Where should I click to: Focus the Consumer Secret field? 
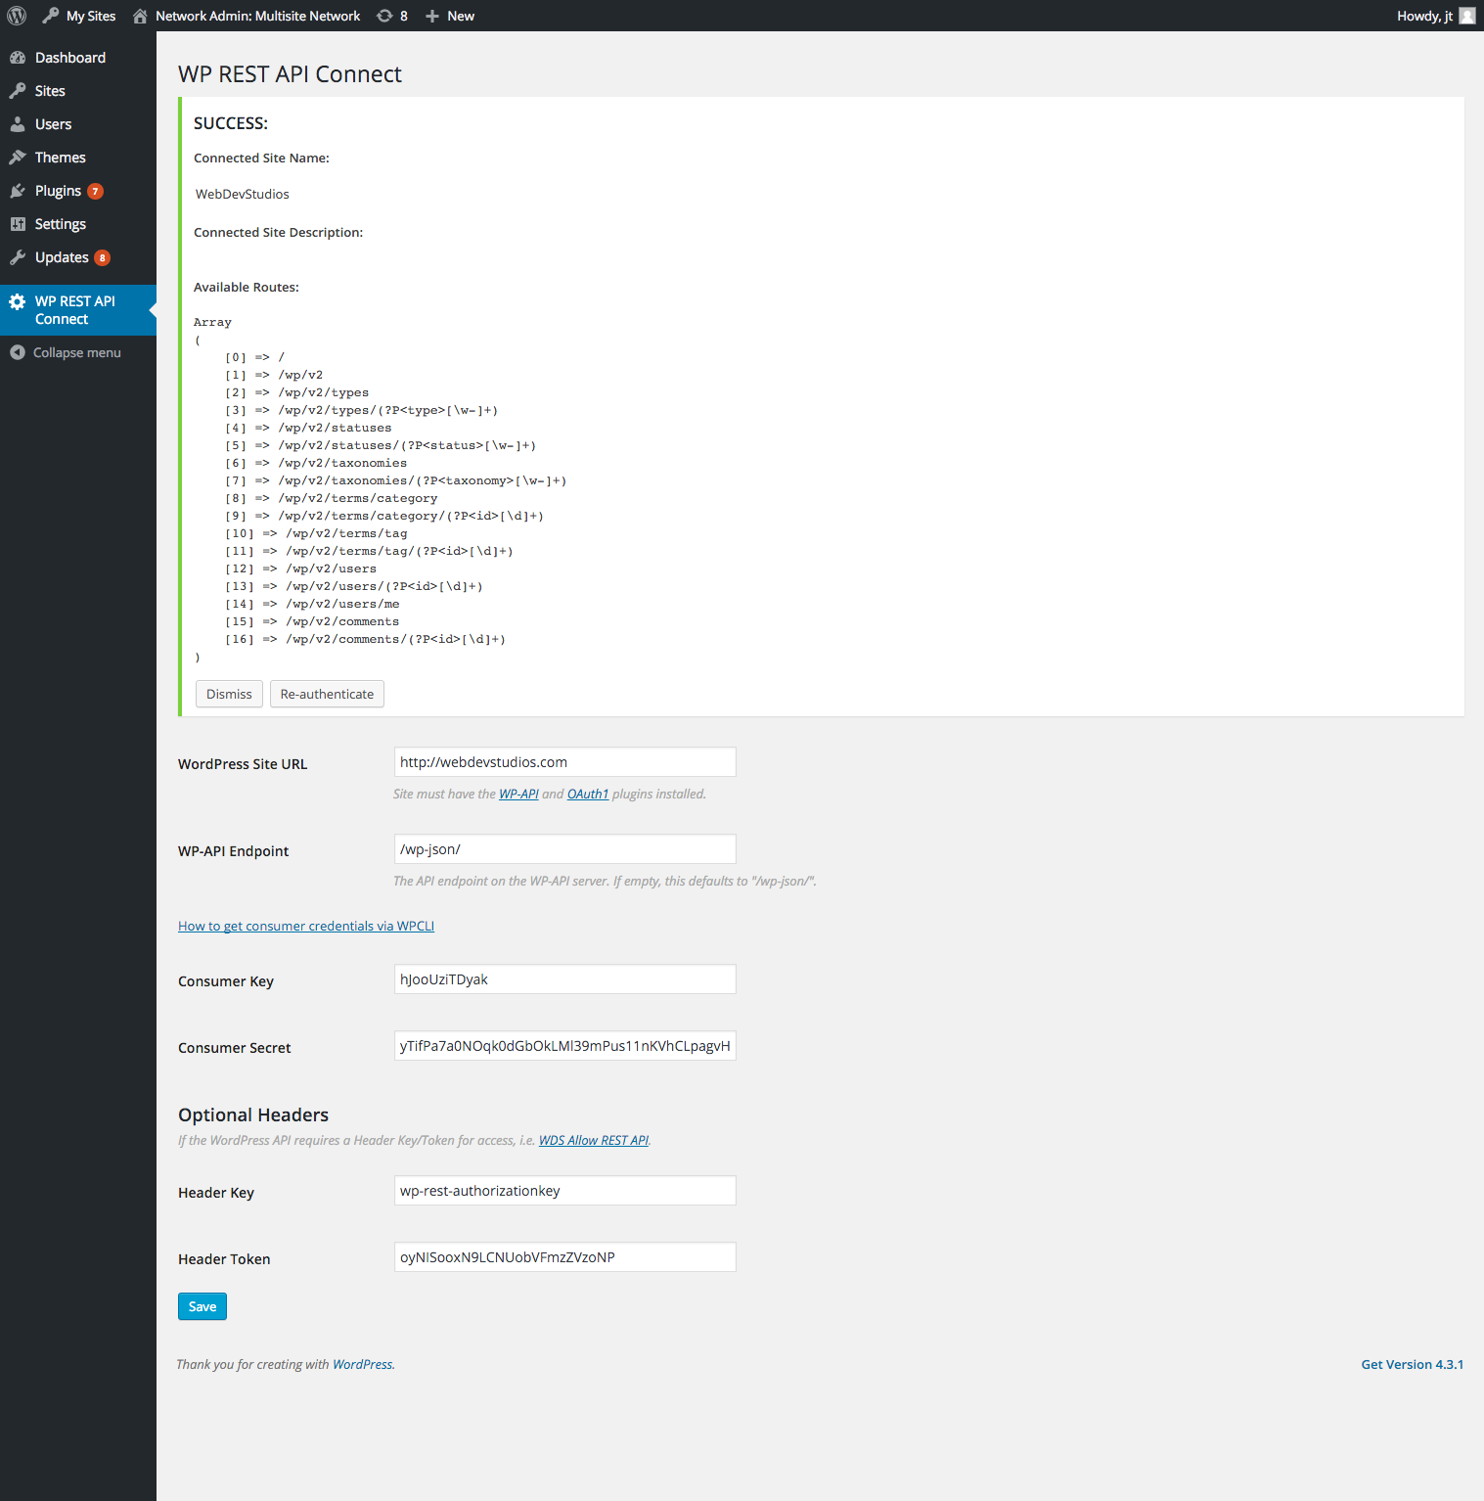coord(564,1046)
